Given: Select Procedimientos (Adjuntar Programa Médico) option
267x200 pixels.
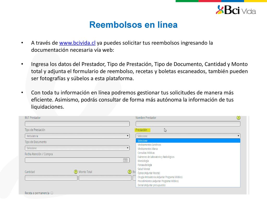Looking at the screenshot, I should pos(188,181).
